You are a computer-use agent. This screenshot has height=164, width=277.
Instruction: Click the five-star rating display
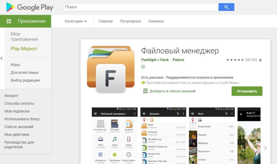pos(235,60)
